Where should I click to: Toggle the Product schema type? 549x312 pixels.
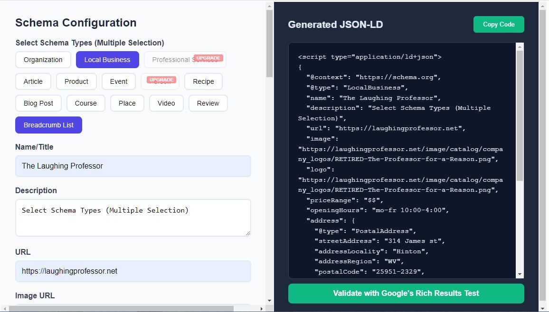[x=76, y=81]
